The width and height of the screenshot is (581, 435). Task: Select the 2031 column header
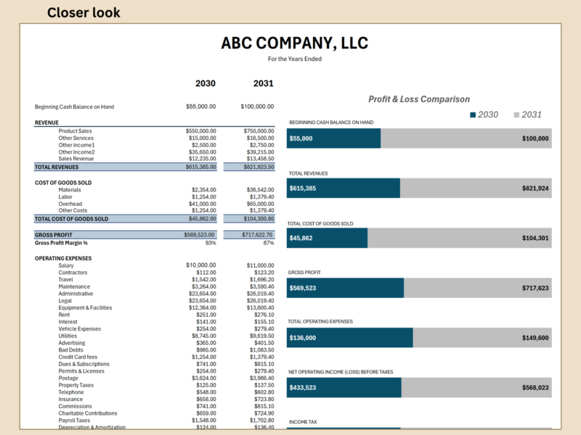[x=263, y=83]
